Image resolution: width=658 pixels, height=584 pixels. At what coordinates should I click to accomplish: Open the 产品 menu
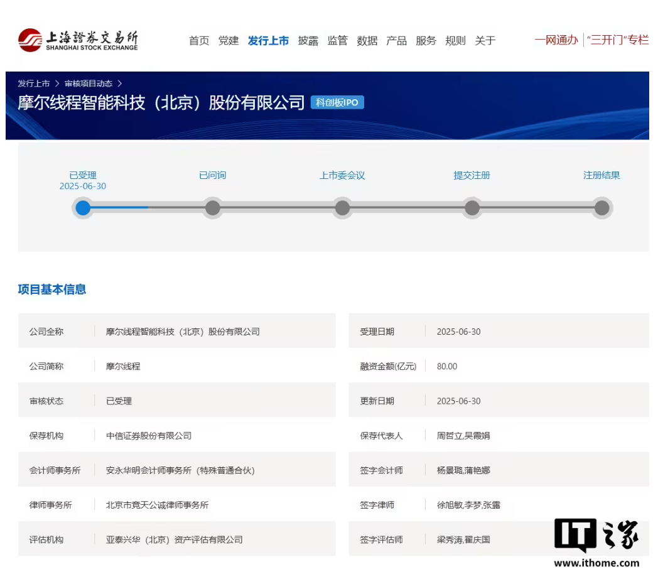396,41
